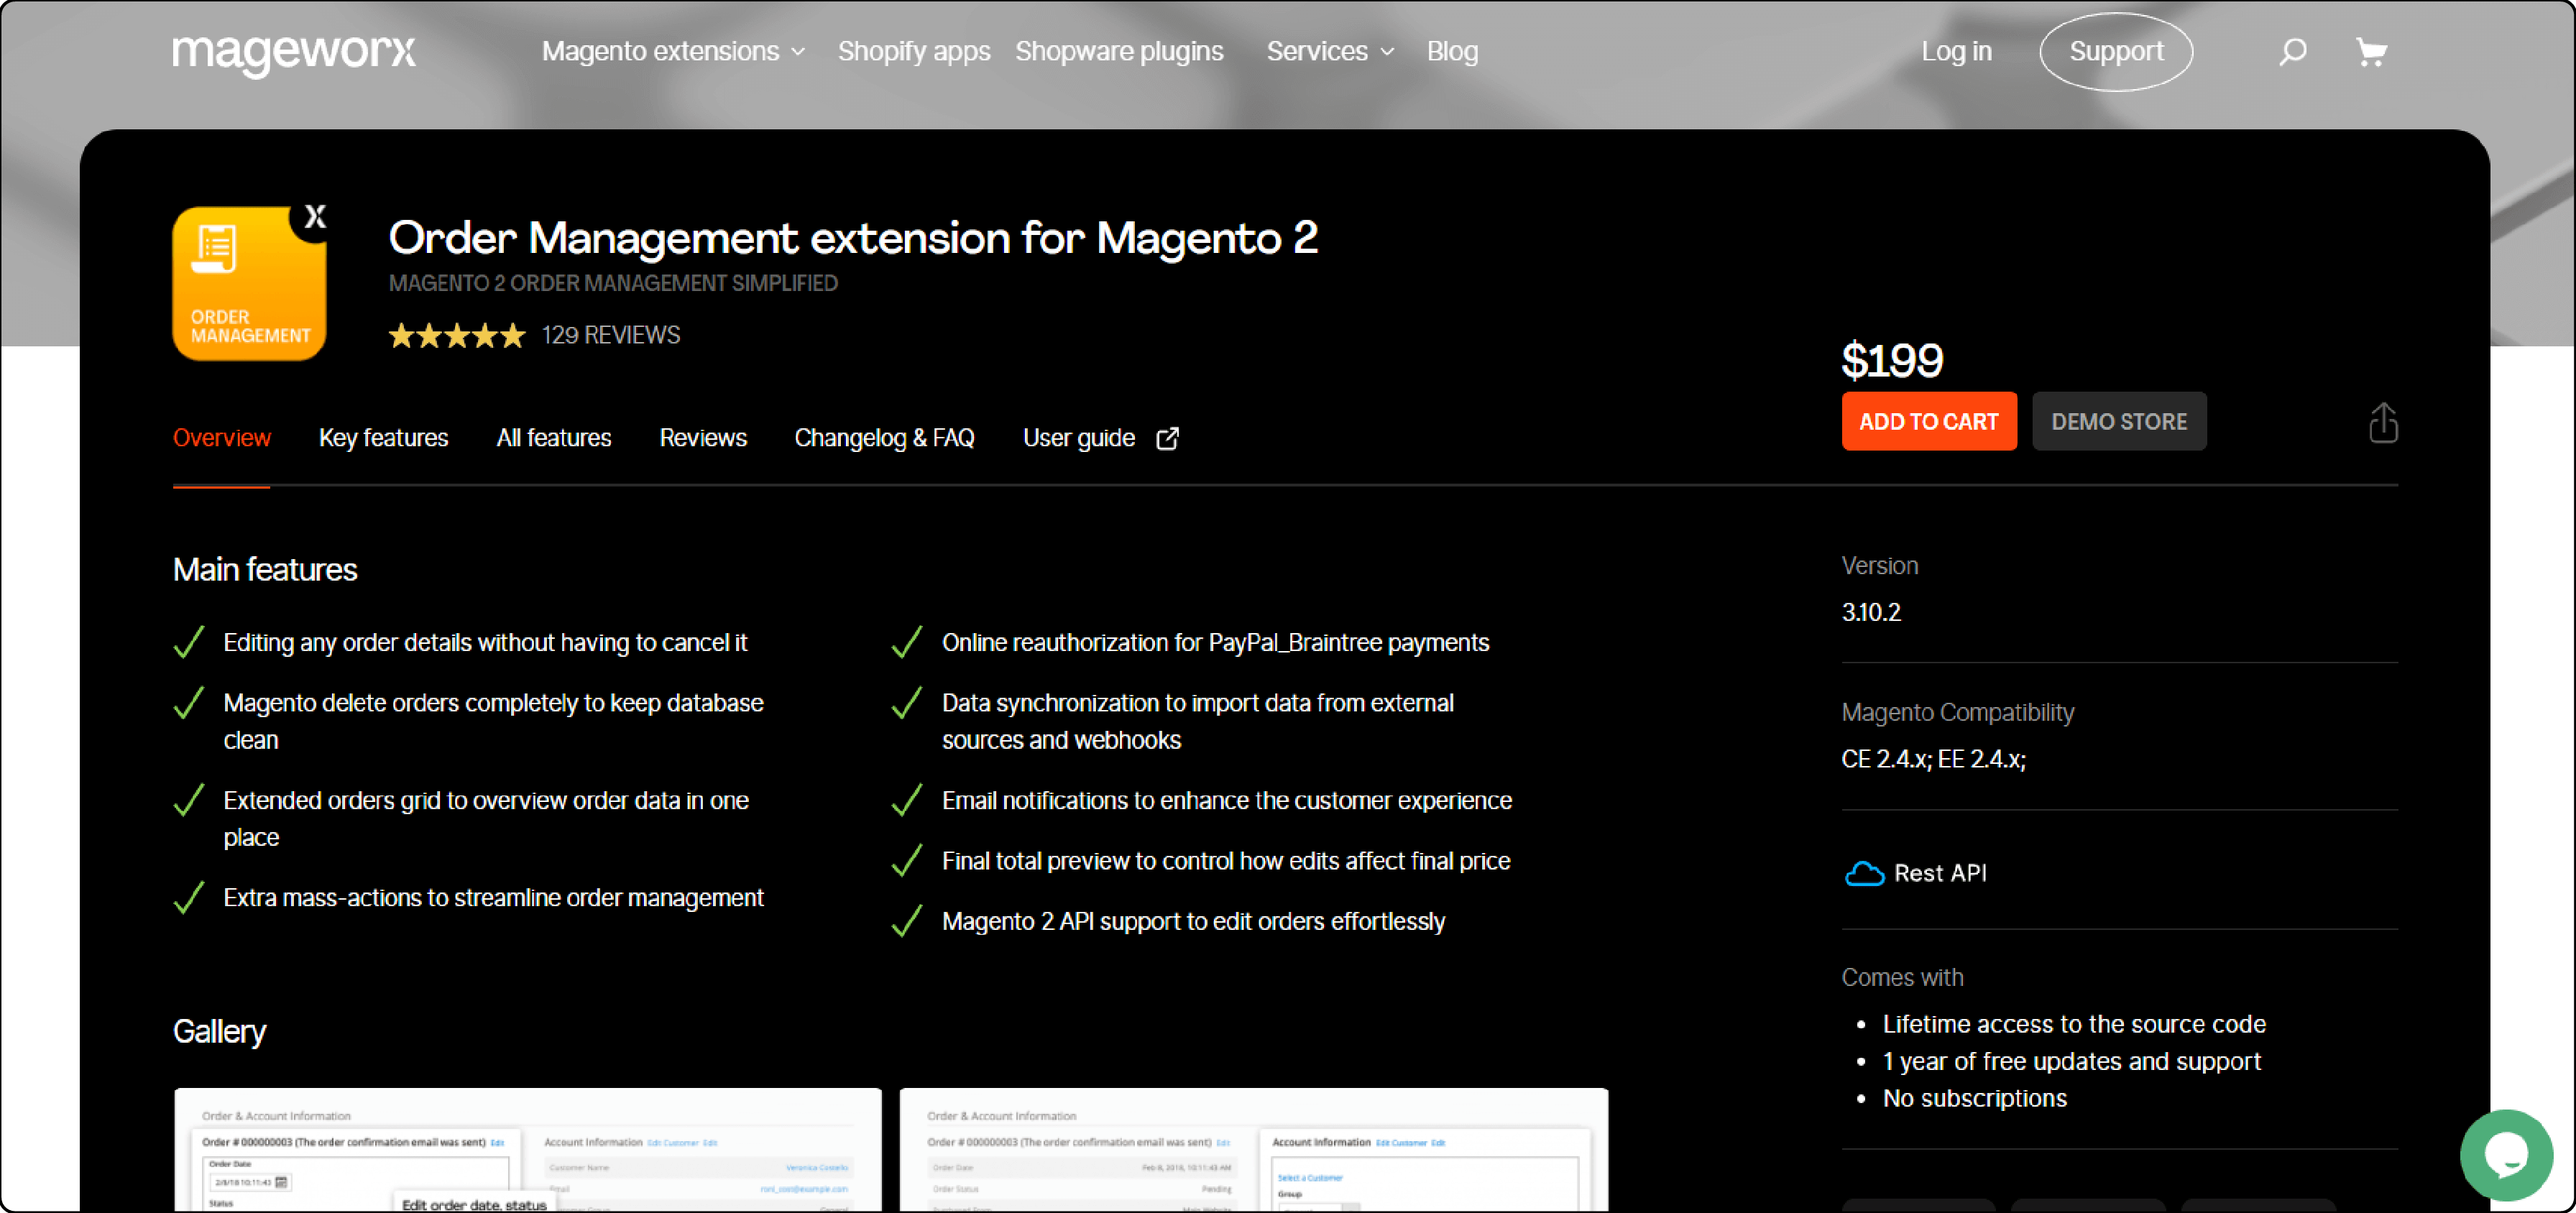The image size is (2576, 1213).
Task: Click 'CE 2.4.x; EE 2.4.x;' compatibility text
Action: [1933, 759]
